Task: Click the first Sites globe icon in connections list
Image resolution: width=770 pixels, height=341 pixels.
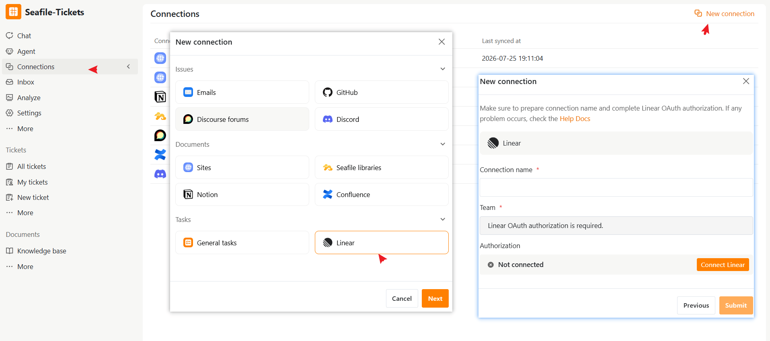Action: pos(160,58)
